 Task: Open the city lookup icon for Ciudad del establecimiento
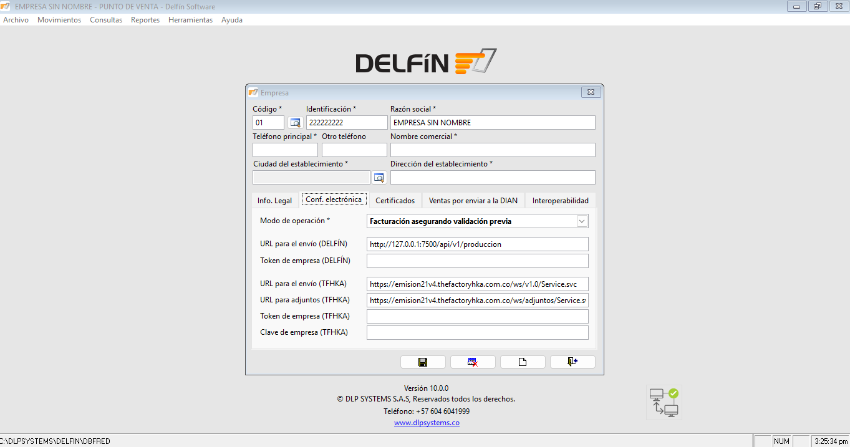(x=379, y=178)
